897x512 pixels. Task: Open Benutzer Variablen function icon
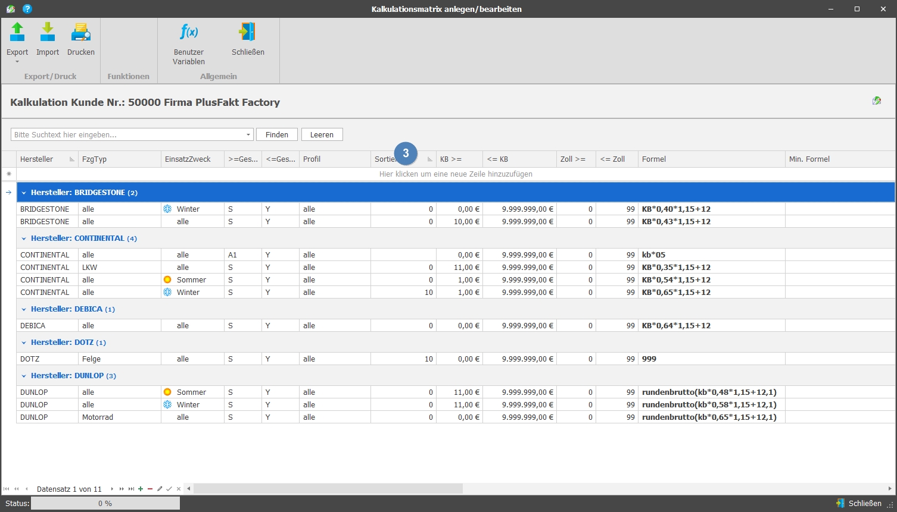[189, 32]
